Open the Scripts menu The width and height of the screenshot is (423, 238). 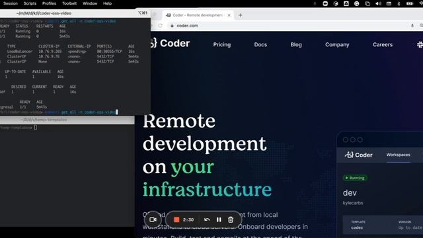pyautogui.click(x=30, y=3)
